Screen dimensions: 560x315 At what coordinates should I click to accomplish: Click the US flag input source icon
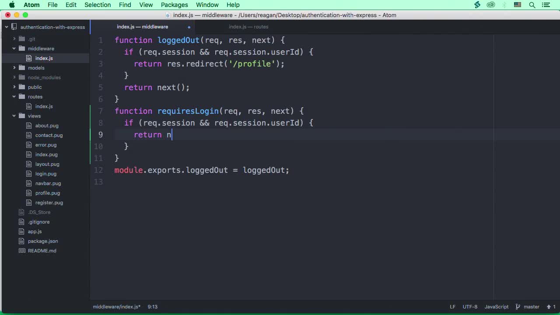pos(518,5)
